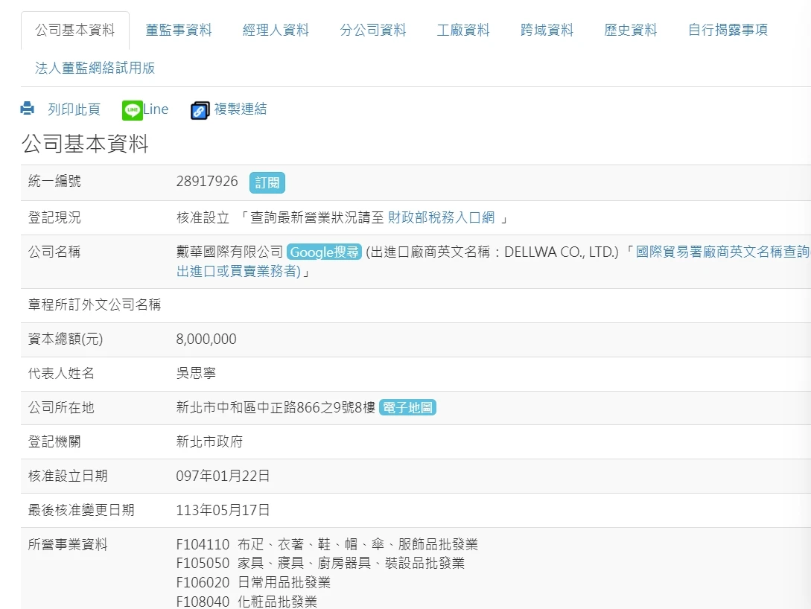This screenshot has height=609, width=811.
Task: Click the copy link chain icon
Action: point(200,110)
